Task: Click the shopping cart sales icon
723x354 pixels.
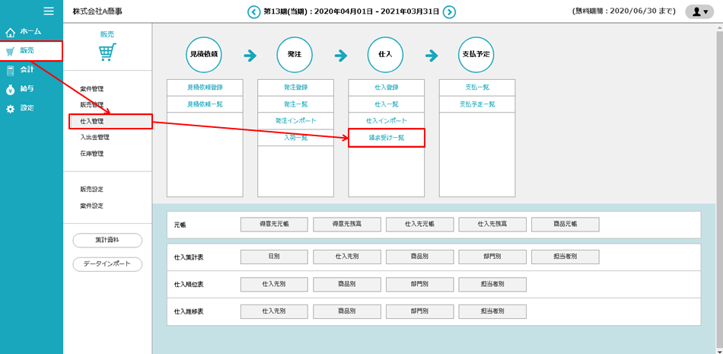Action: pyautogui.click(x=10, y=52)
